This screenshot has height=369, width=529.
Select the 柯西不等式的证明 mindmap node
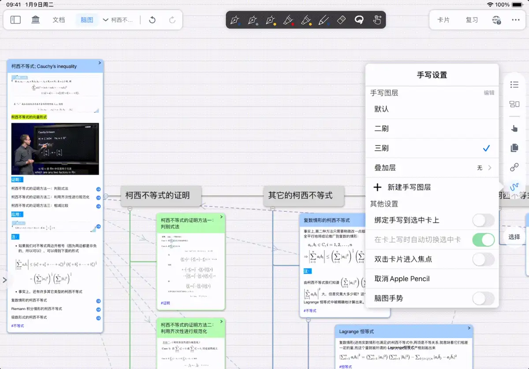[161, 196]
